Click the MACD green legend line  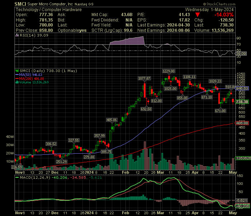click(x=17, y=177)
